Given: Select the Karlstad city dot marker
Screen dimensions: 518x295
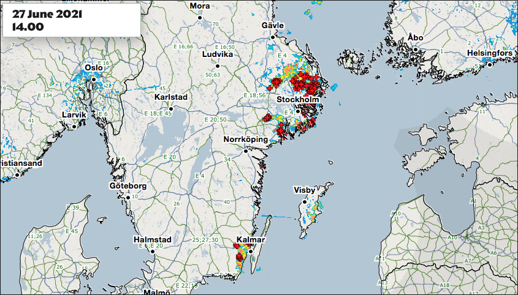Looking at the screenshot, I should point(170,108).
